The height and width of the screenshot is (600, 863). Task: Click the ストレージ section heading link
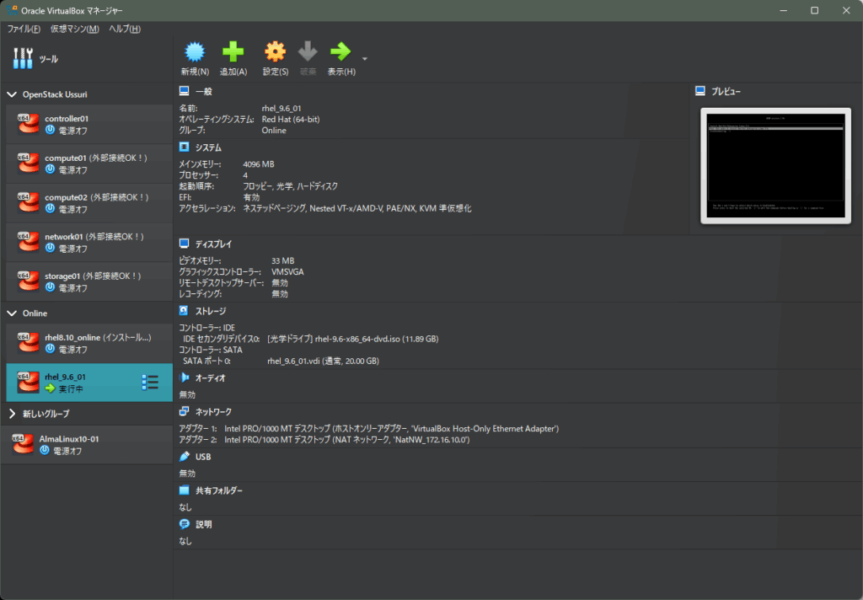pyautogui.click(x=211, y=311)
